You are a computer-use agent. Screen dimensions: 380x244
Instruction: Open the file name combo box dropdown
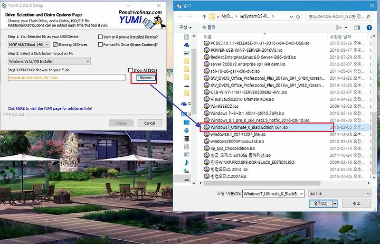tap(301, 194)
